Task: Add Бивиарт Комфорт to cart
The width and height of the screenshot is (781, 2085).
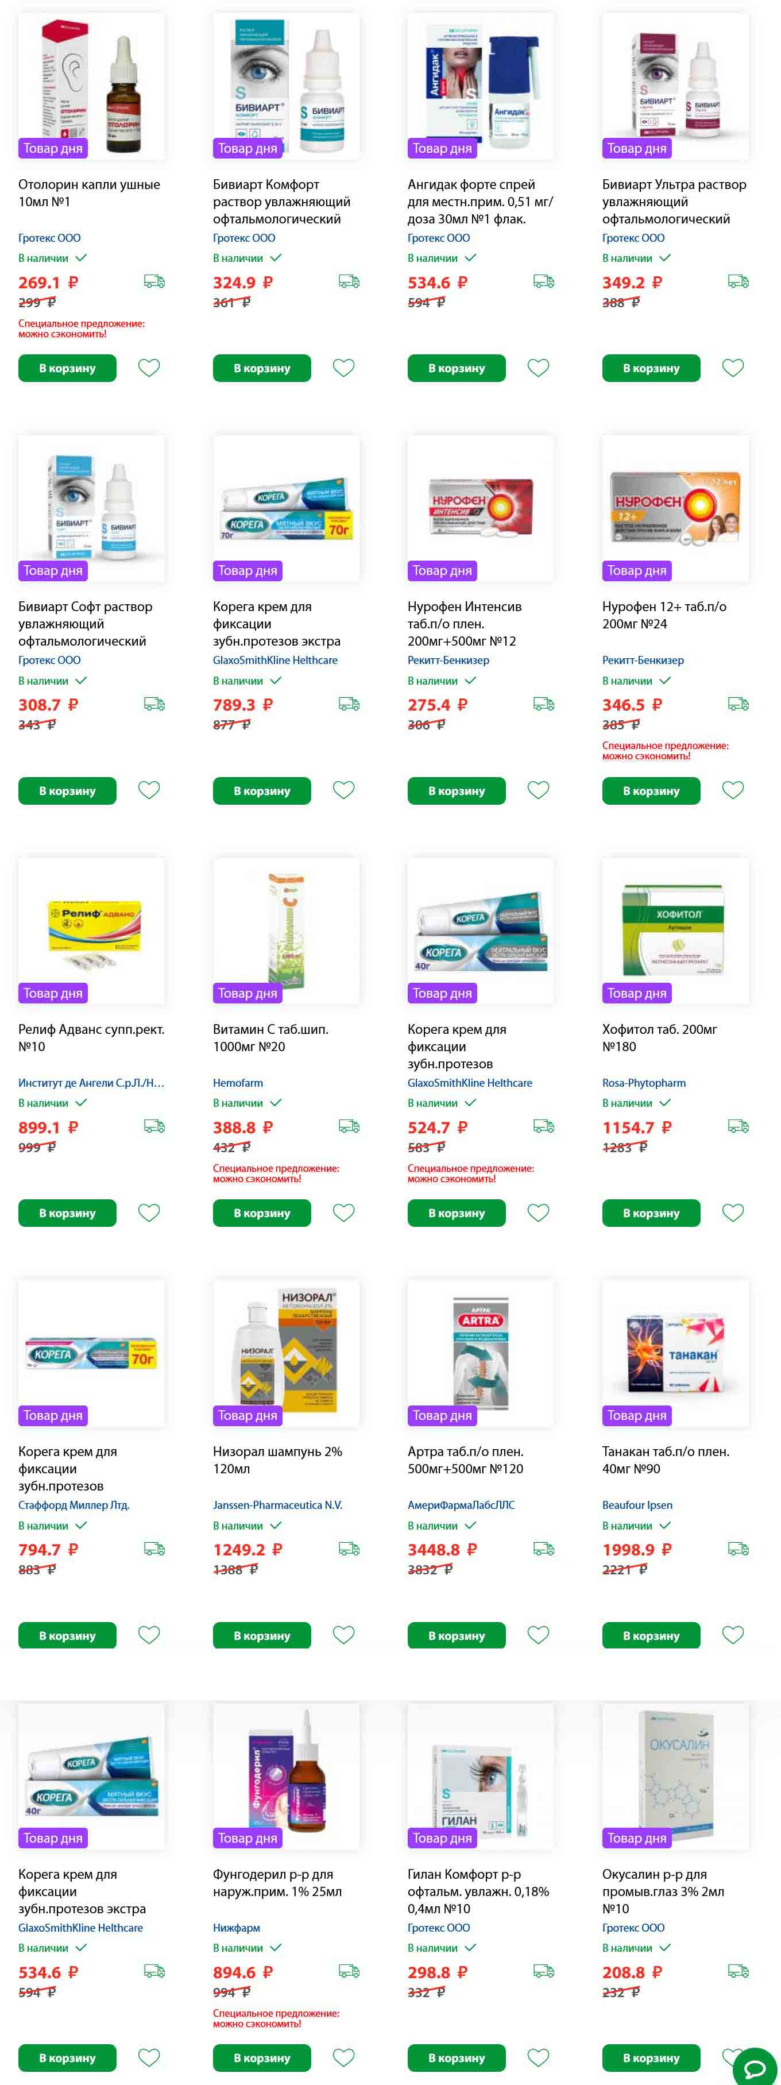Action: click(262, 368)
